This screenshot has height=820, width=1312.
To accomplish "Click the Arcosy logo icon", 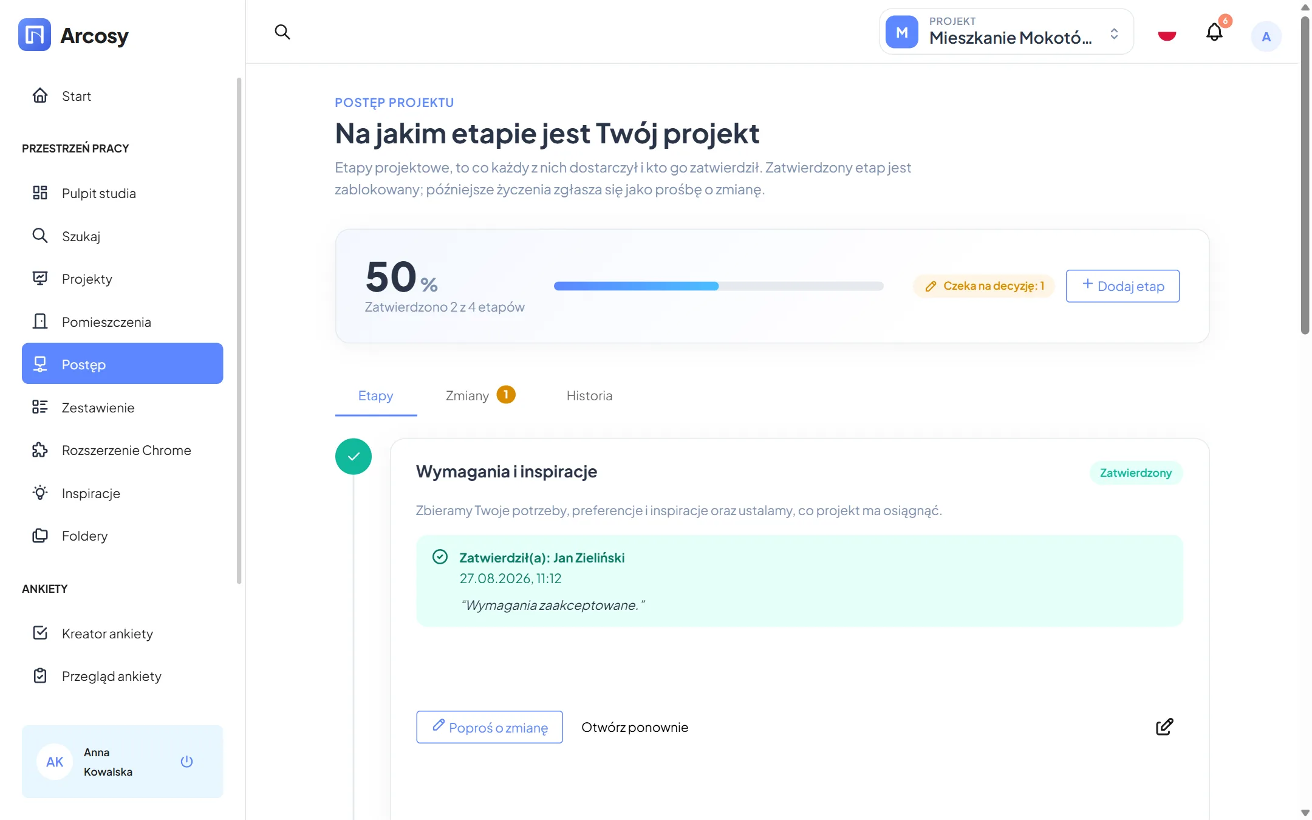I will point(35,35).
